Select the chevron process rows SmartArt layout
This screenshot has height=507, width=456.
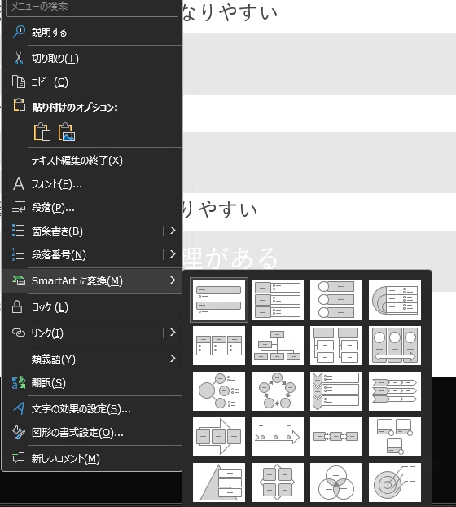[x=395, y=391]
